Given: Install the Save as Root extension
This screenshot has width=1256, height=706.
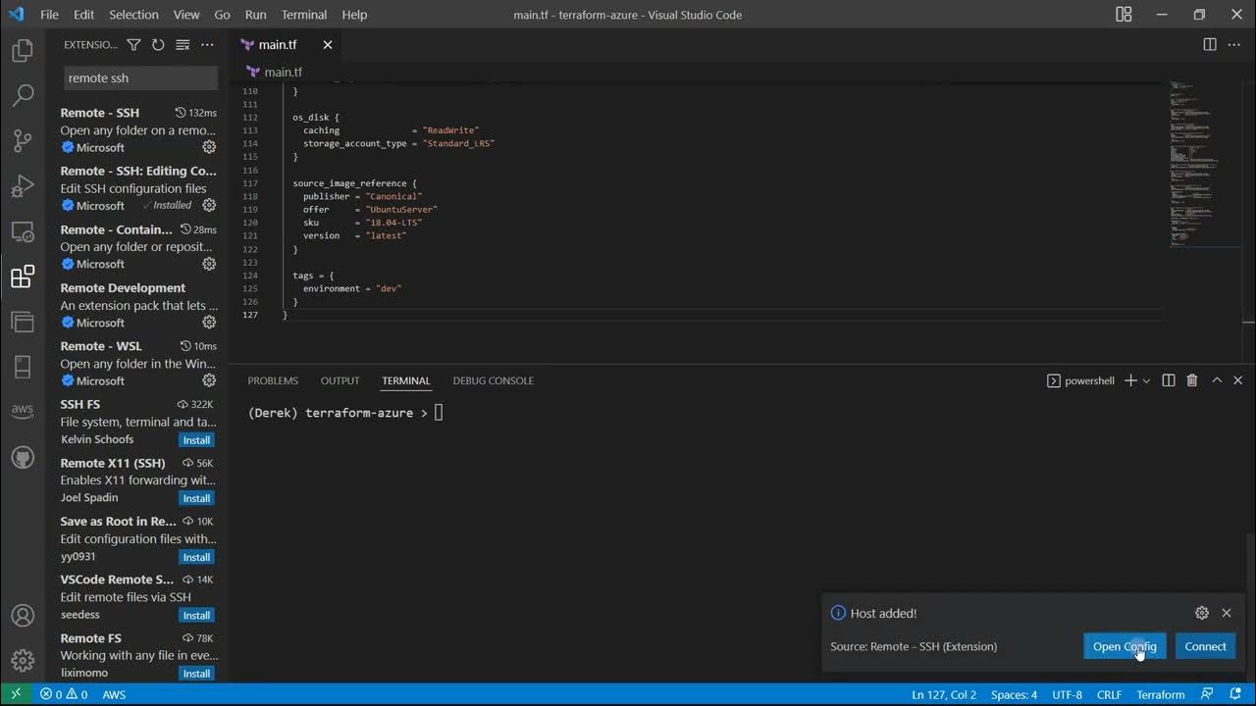Looking at the screenshot, I should point(196,557).
